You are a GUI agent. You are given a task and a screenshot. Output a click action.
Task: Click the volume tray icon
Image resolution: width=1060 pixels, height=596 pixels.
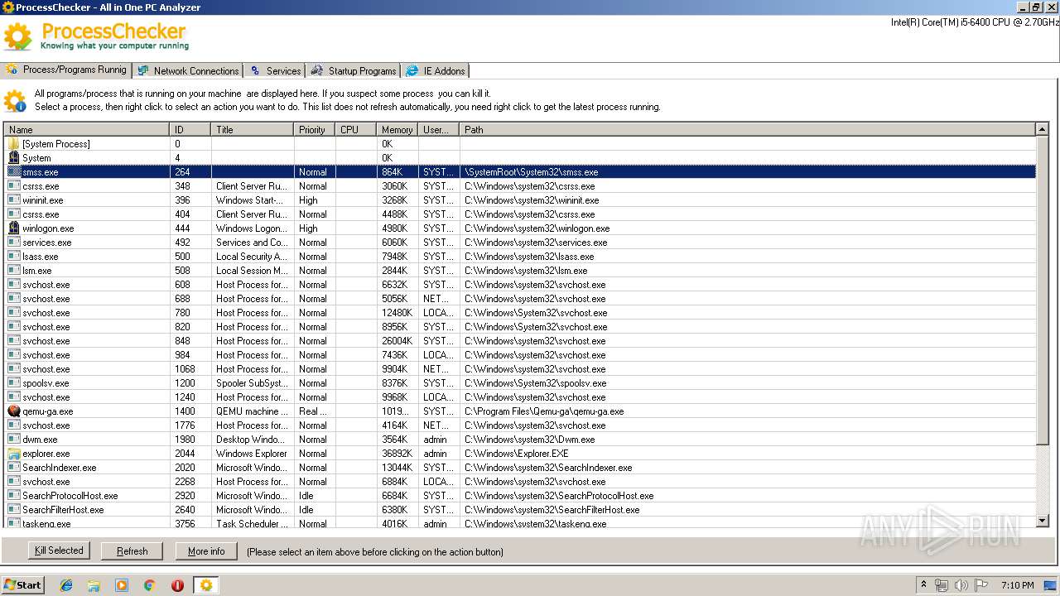961,585
